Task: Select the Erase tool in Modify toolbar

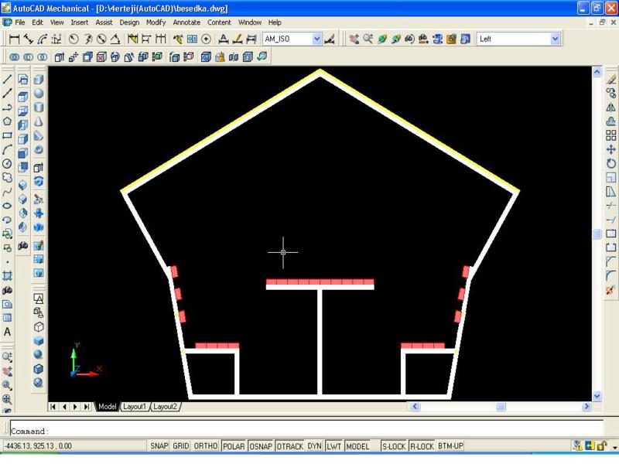Action: [x=610, y=79]
